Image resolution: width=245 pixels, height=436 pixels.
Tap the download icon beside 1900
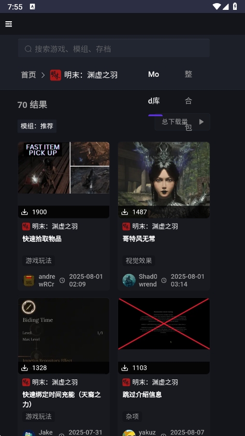(x=24, y=212)
